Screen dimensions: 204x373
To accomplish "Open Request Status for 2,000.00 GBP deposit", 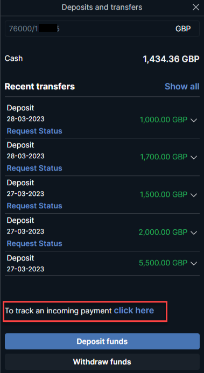I will (34, 243).
